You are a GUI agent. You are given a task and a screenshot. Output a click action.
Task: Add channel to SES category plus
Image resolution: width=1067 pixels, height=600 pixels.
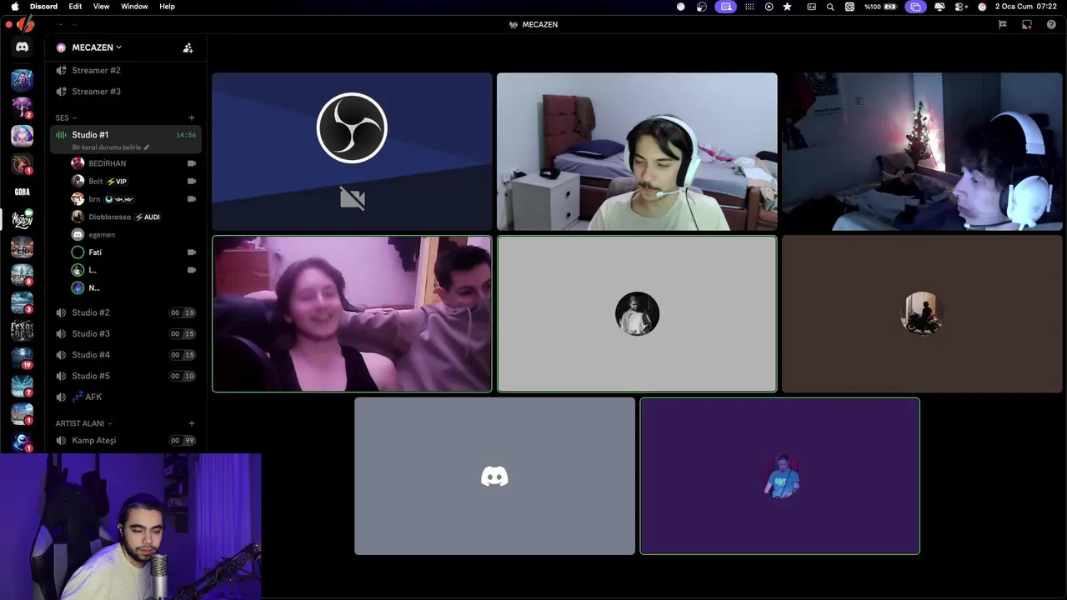(x=191, y=117)
